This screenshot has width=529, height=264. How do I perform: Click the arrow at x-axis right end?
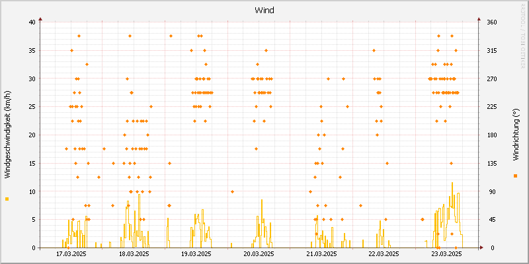pyautogui.click(x=482, y=248)
